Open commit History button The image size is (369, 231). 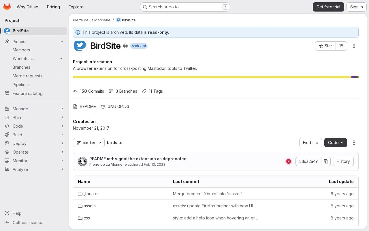(343, 161)
